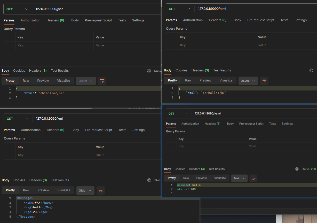The width and height of the screenshot is (317, 223).
Task: Select Pretty view in /yaml response
Action: pyautogui.click(x=172, y=178)
